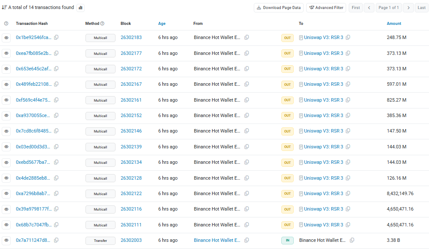Toggle Age column format
The height and width of the screenshot is (250, 429).
(162, 24)
